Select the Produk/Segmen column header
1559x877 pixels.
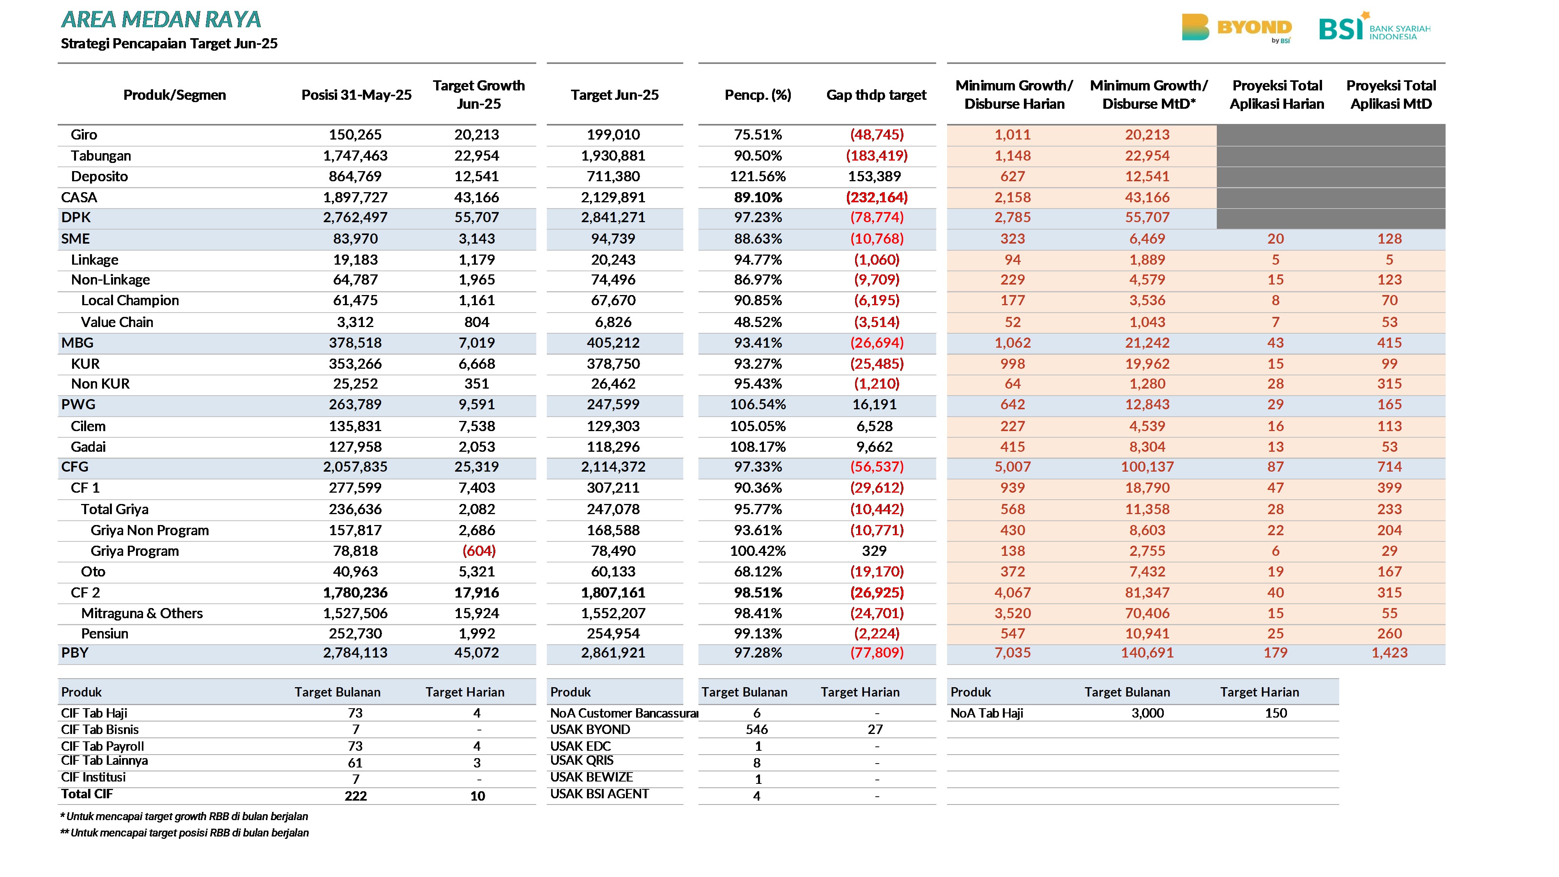174,95
